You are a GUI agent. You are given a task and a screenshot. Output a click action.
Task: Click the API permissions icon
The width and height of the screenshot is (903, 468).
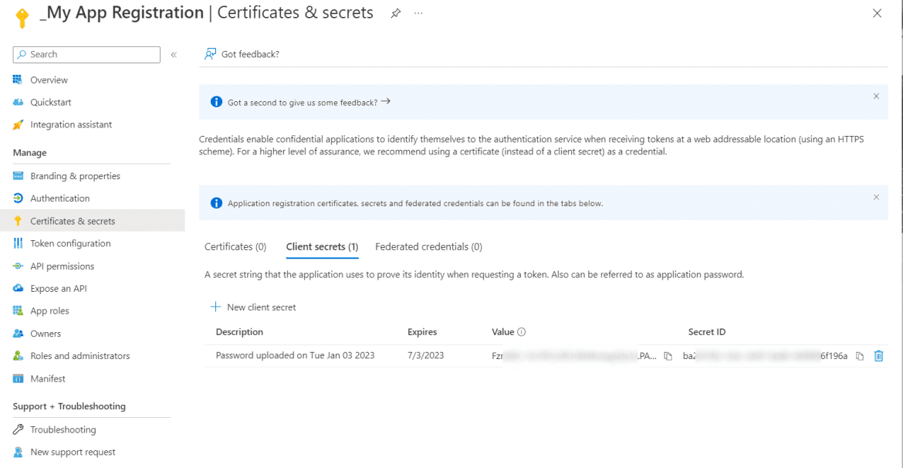click(x=18, y=266)
